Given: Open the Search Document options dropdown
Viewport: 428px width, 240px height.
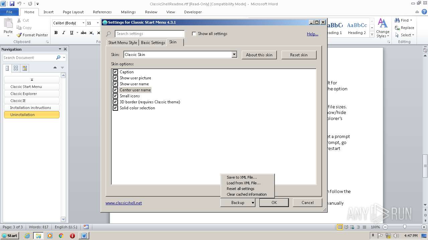Looking at the screenshot, I should pos(64,58).
